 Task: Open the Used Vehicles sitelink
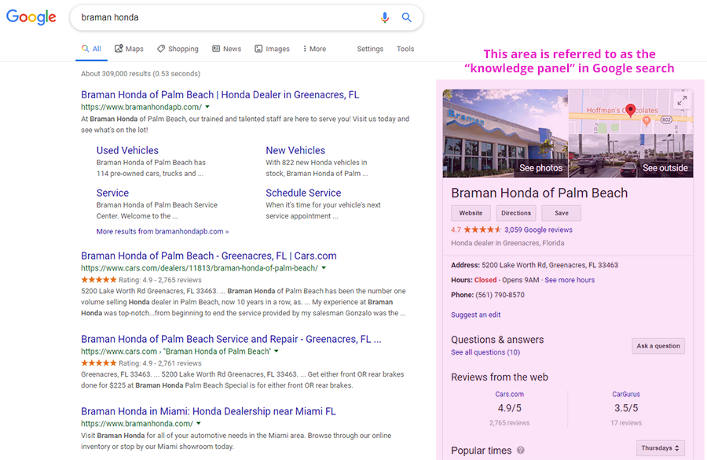[127, 150]
